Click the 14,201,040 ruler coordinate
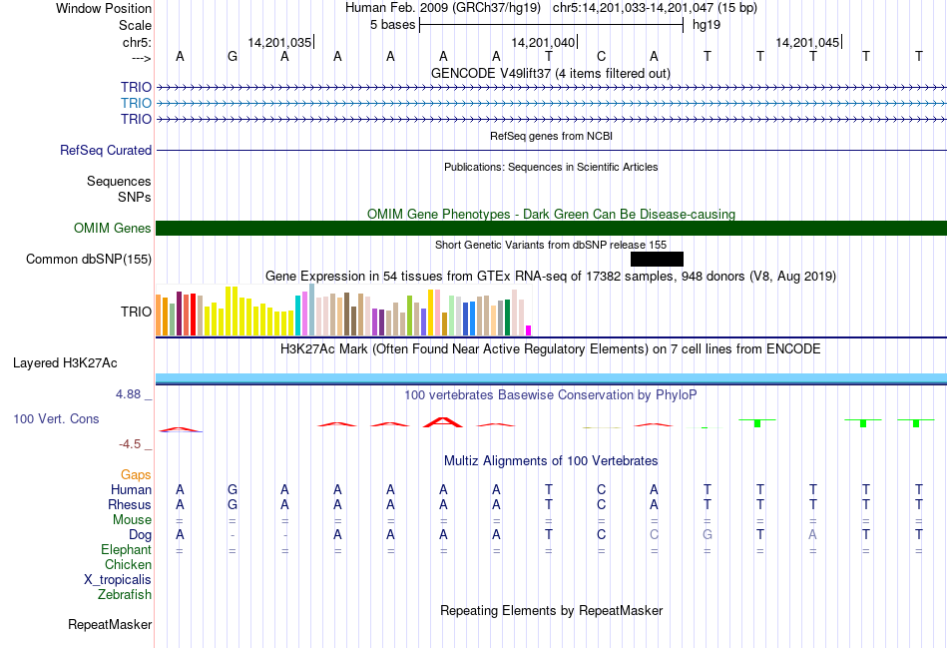948x648 pixels. (x=543, y=42)
